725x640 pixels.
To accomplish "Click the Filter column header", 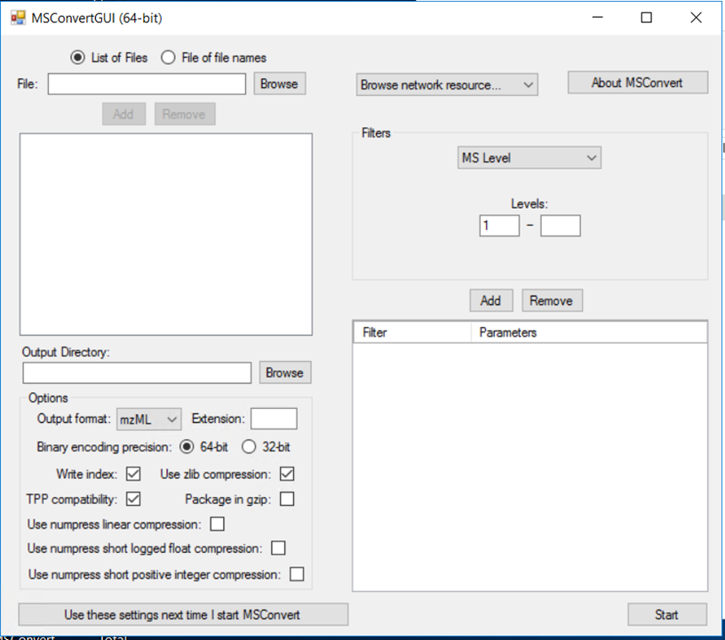I will point(412,332).
